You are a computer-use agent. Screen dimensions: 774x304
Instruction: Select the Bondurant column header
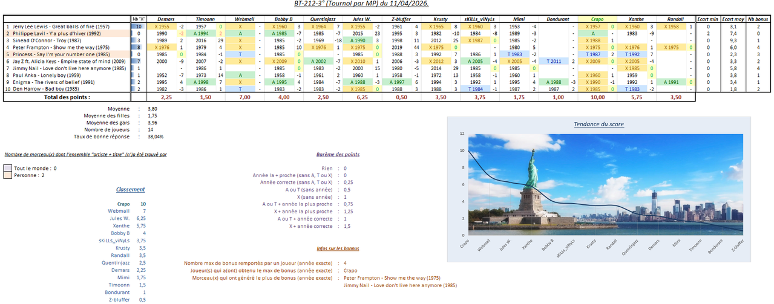tap(557, 19)
